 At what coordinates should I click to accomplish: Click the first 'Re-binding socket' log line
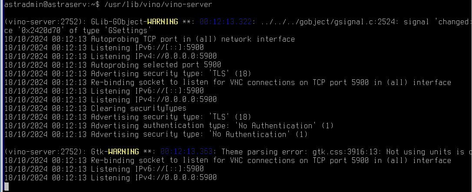point(228,82)
